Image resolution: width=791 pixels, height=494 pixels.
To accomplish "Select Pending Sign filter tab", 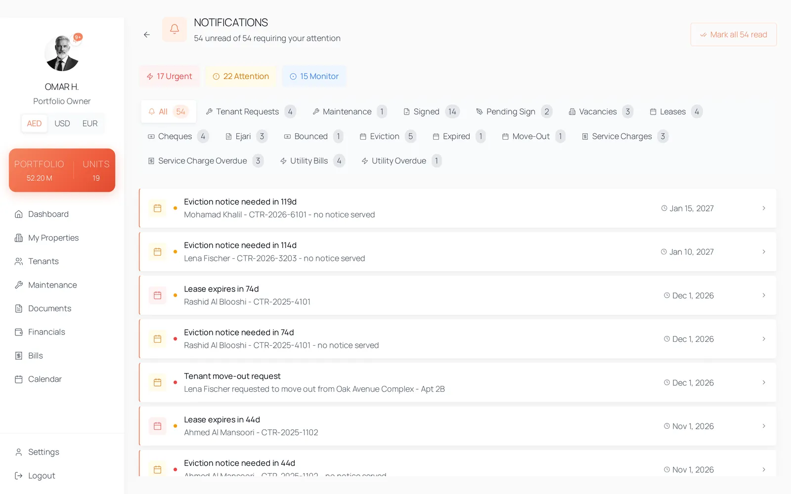I will click(514, 112).
